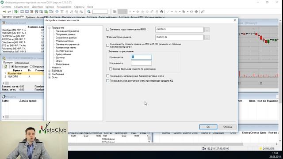Expand the Окна tree node

[x=50, y=78]
